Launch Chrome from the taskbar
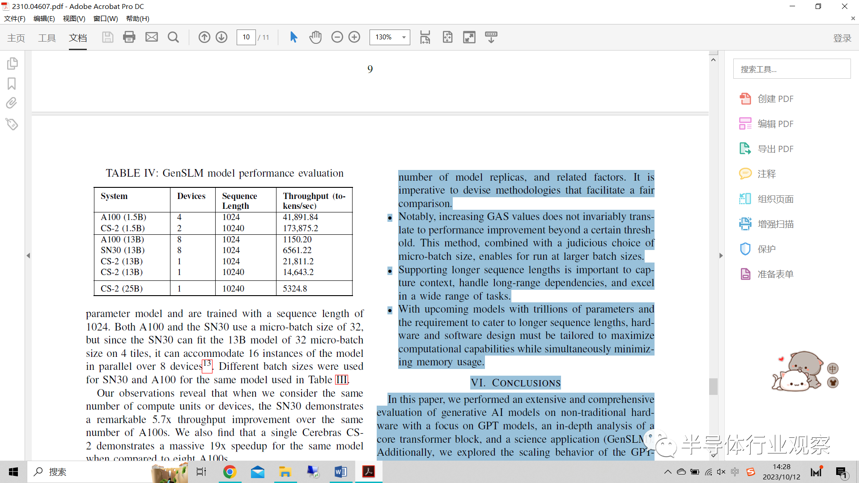Viewport: 859px width, 483px height. [230, 472]
